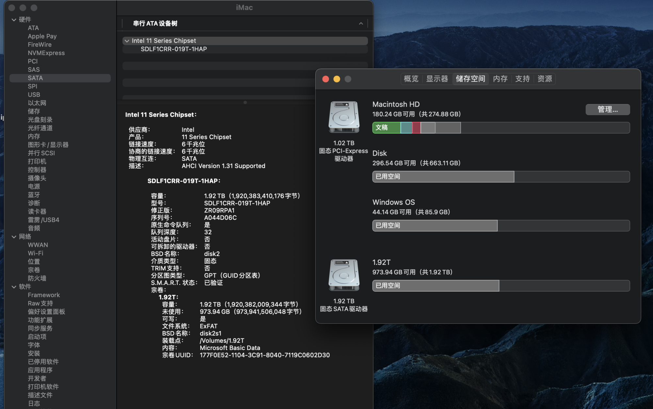
Task: Click the yellow minimize button of storage window
Action: coord(337,79)
